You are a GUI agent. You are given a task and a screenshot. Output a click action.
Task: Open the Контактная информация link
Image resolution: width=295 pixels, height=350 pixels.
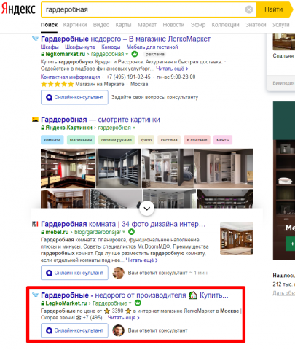click(70, 77)
